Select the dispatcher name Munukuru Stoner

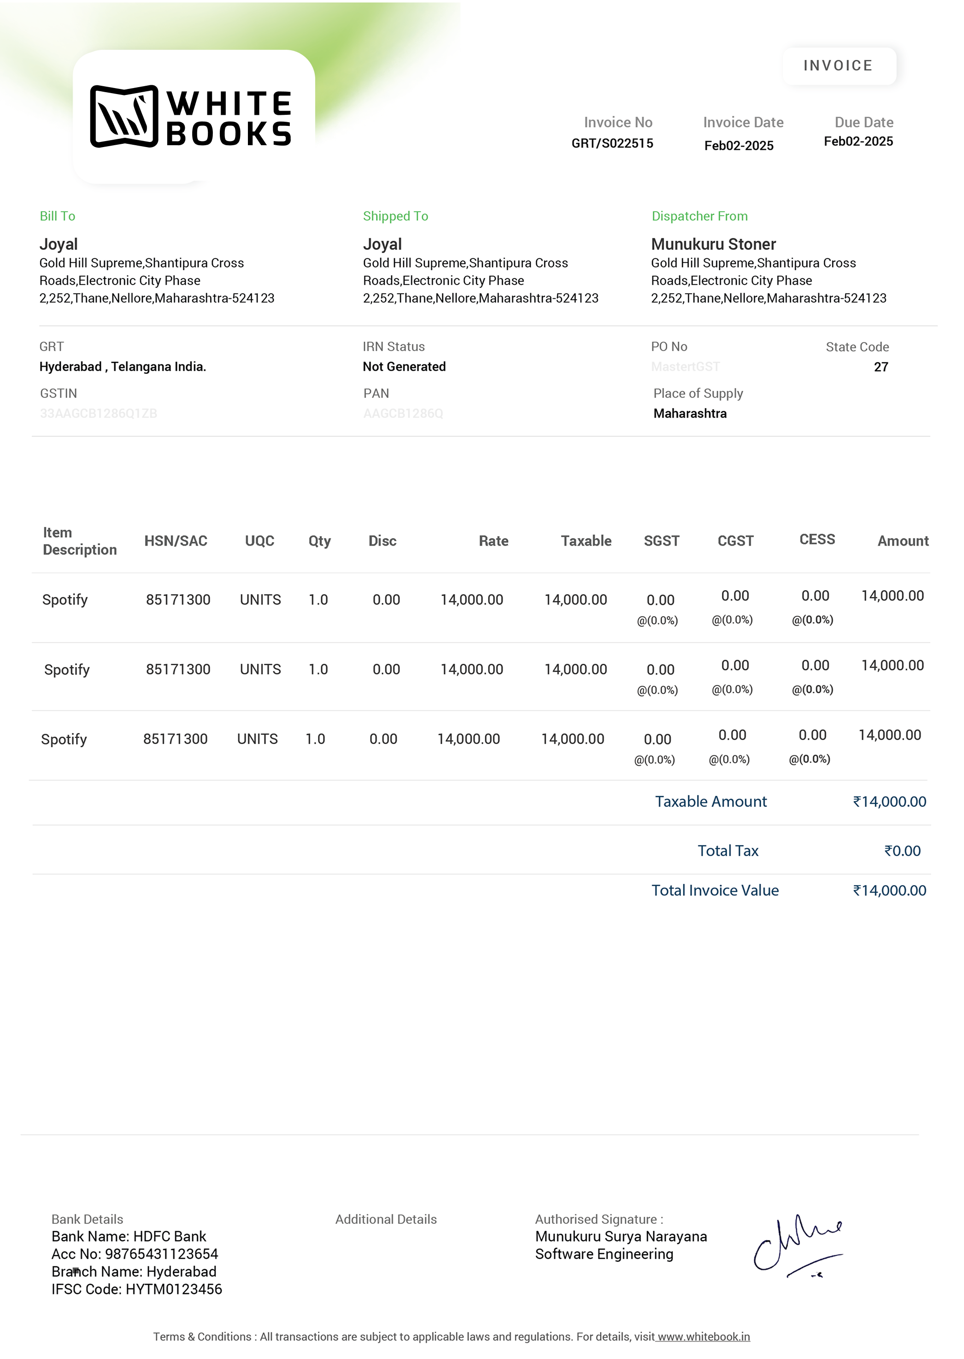pyautogui.click(x=713, y=244)
